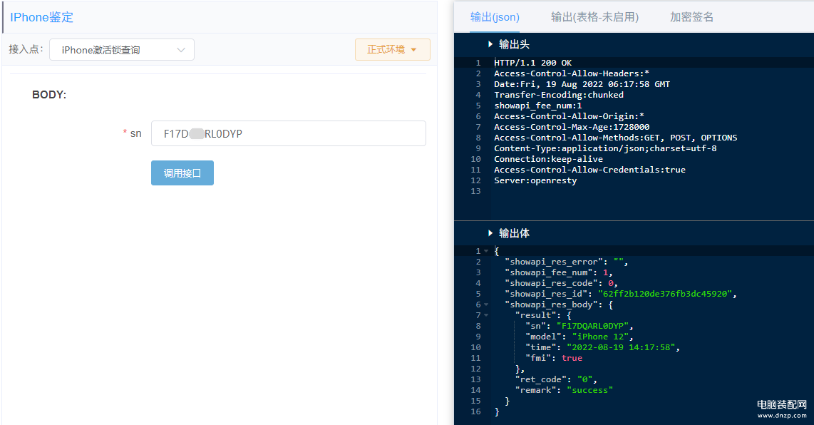Click the sn serial number input field

(288, 133)
